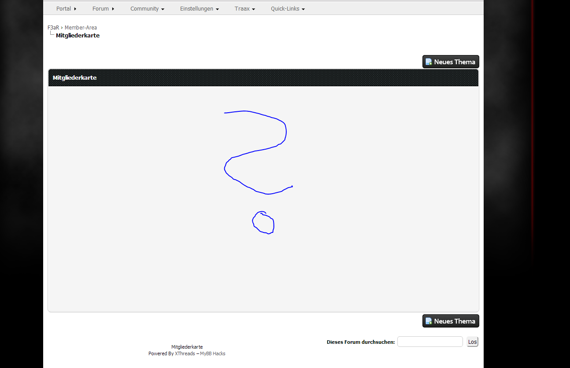Click the new-thread page icon in the top Neues Thema button
Image resolution: width=570 pixels, height=368 pixels.
(x=429, y=62)
